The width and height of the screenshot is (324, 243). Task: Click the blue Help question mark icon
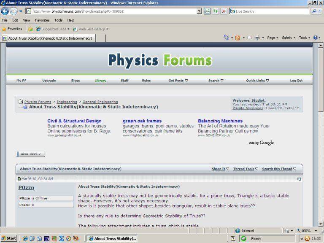pos(315,38)
